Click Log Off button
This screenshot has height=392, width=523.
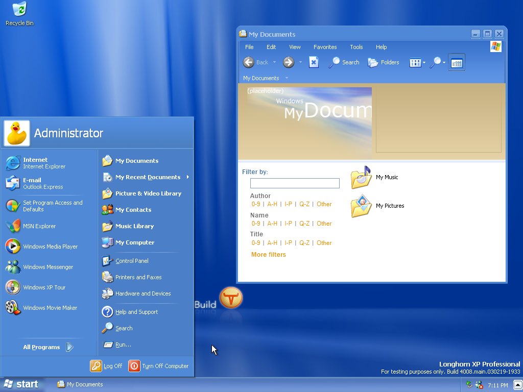tap(106, 366)
